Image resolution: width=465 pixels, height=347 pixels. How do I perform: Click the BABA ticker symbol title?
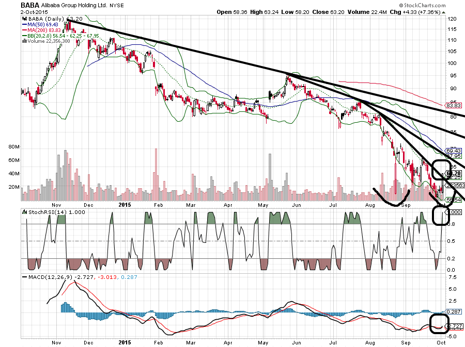(x=30, y=5)
